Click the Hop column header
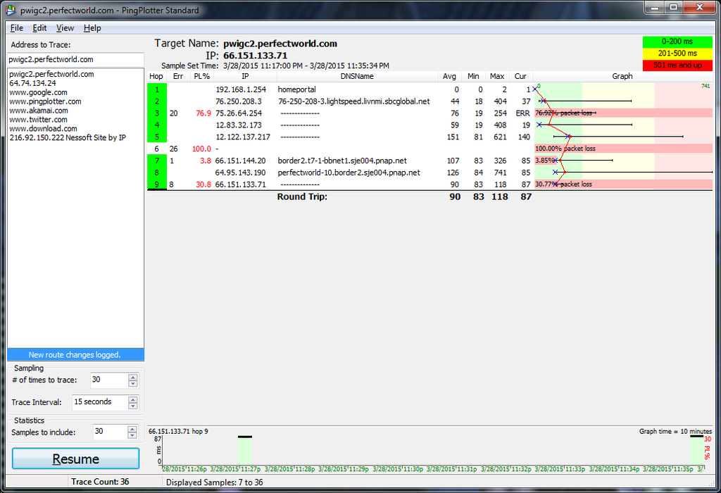The width and height of the screenshot is (721, 493). [x=156, y=76]
